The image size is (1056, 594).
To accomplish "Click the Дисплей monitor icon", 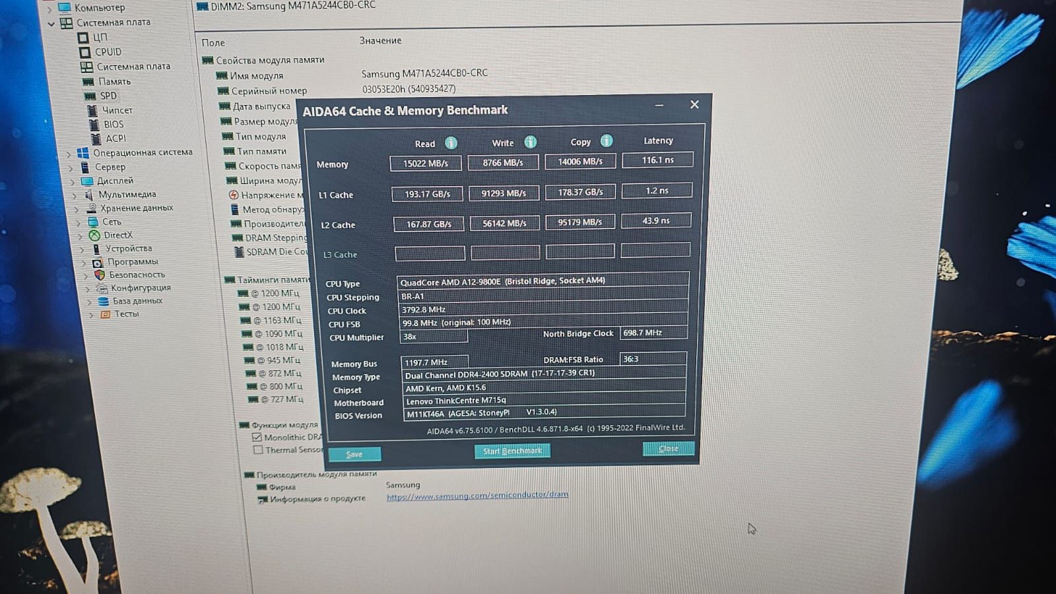I will [87, 181].
